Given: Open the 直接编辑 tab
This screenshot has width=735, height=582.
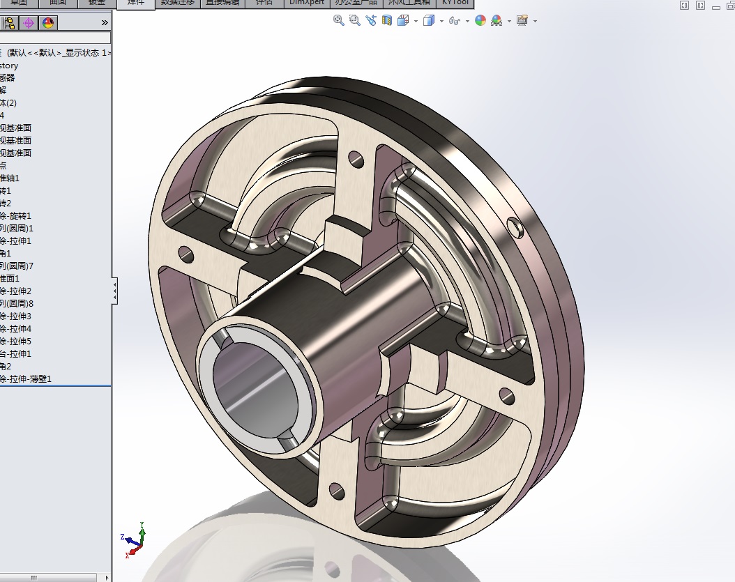Looking at the screenshot, I should coord(222,3).
